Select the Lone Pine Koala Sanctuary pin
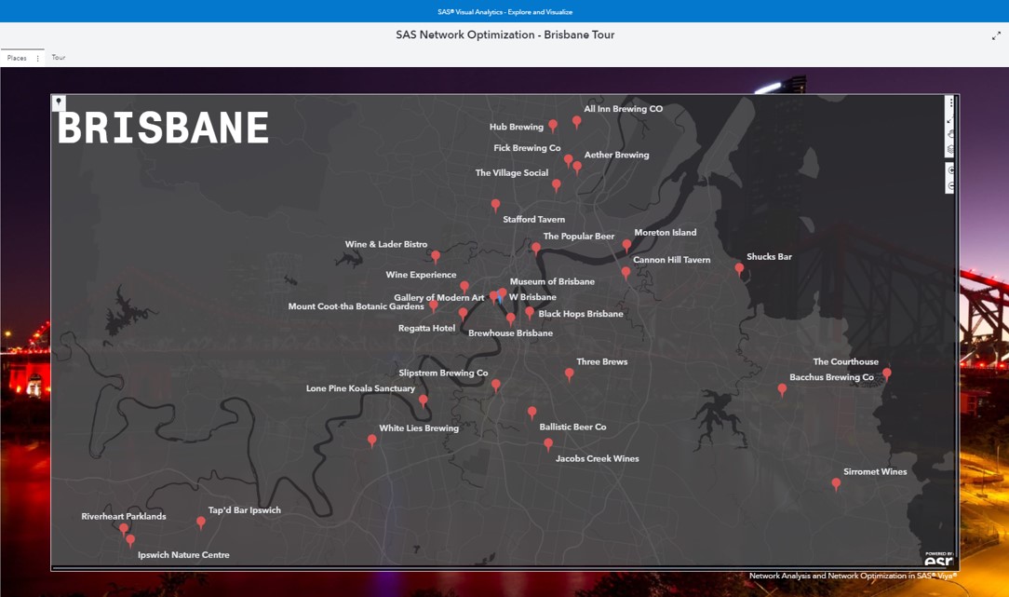1009x597 pixels. 424,401
